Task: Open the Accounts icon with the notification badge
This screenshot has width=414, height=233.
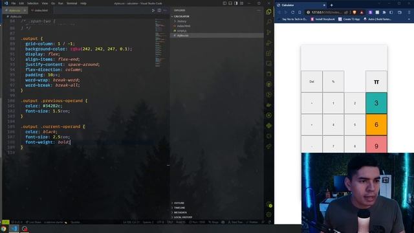Action: pyautogui.click(x=269, y=205)
